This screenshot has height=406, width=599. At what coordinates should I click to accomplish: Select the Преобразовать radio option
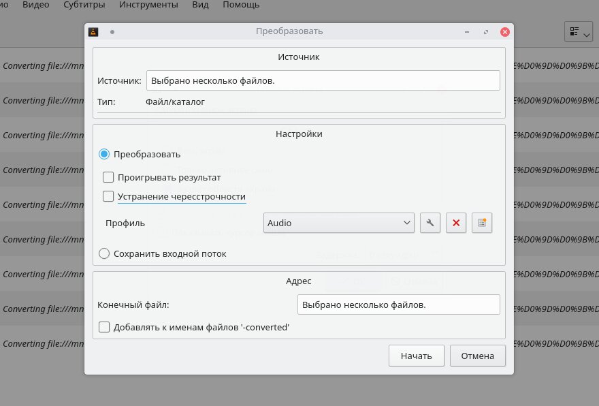104,155
